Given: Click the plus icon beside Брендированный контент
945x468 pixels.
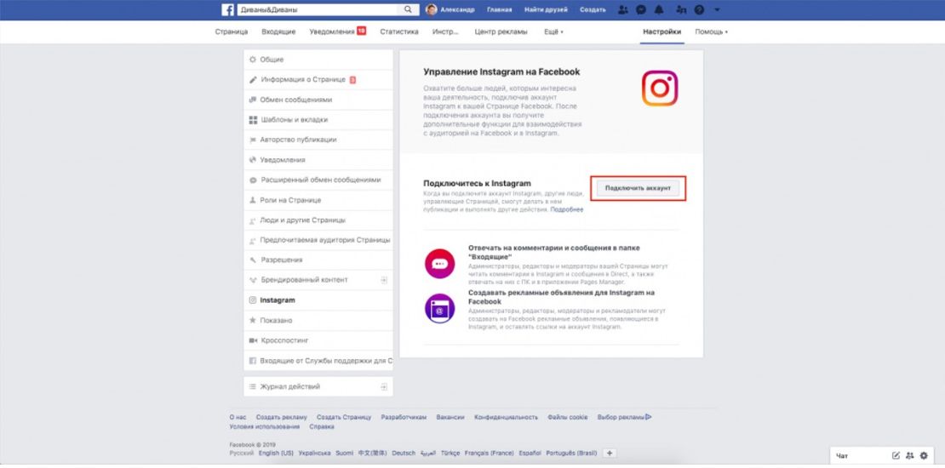Looking at the screenshot, I should [x=384, y=280].
